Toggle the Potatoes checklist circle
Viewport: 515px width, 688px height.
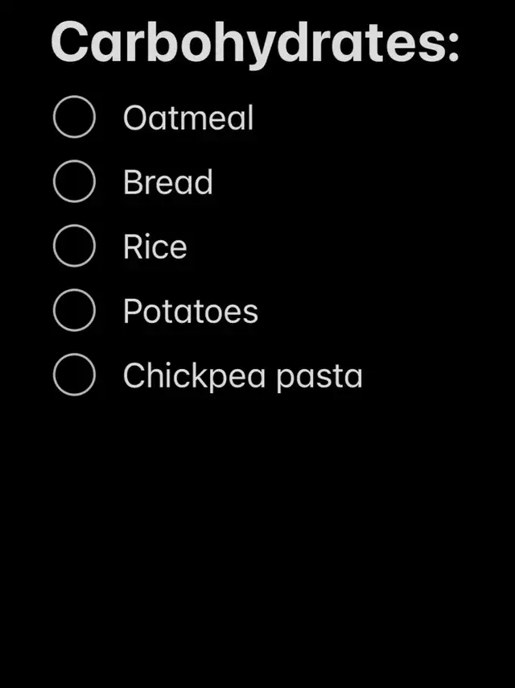(x=74, y=311)
